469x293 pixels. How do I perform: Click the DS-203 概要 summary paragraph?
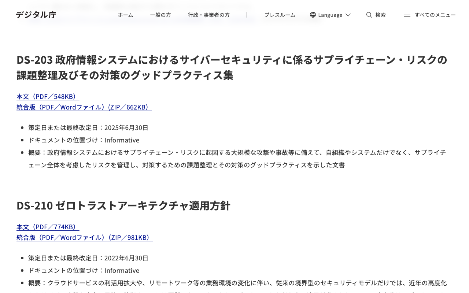pyautogui.click(x=237, y=159)
